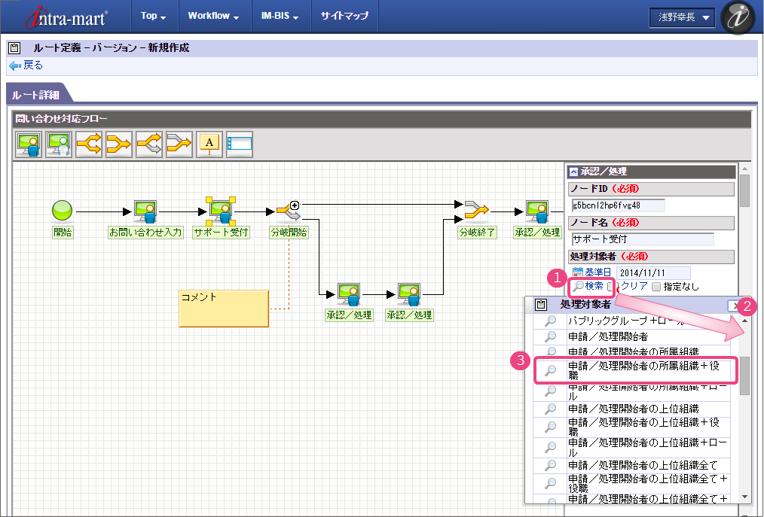Select the 承認／処理 node right after 分岐終了
This screenshot has width=764, height=517.
537,211
